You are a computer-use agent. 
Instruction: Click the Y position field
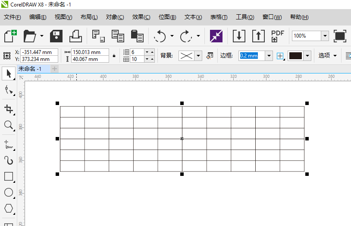39,59
